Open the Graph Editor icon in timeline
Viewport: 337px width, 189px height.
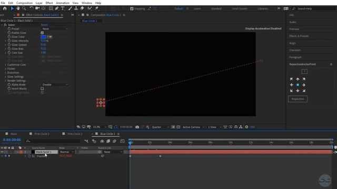[122, 141]
